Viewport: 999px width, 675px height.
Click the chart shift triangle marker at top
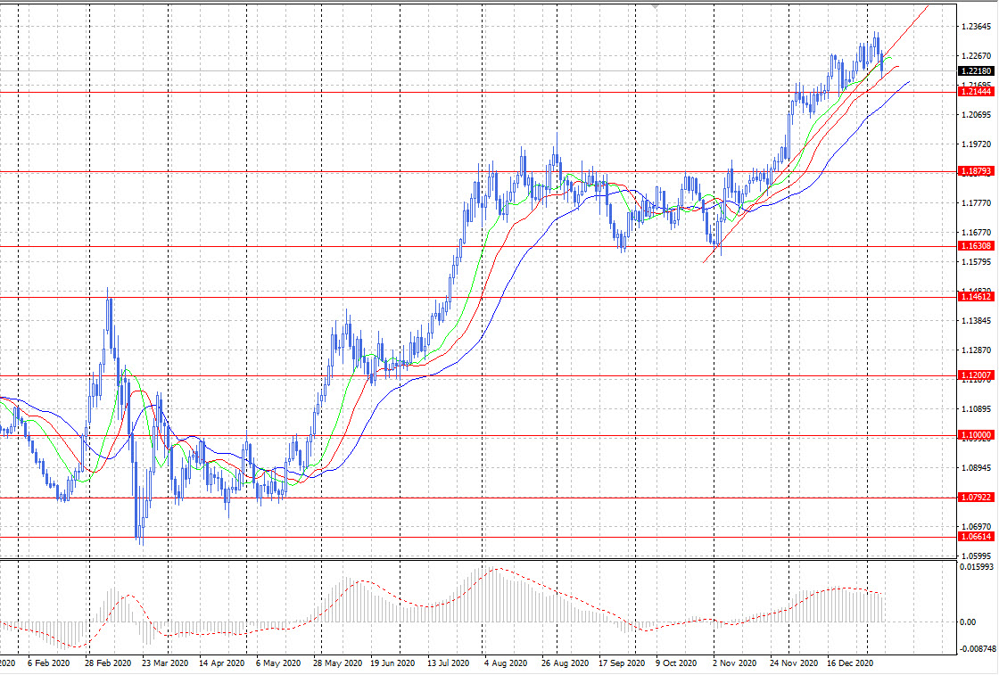[x=656, y=6]
